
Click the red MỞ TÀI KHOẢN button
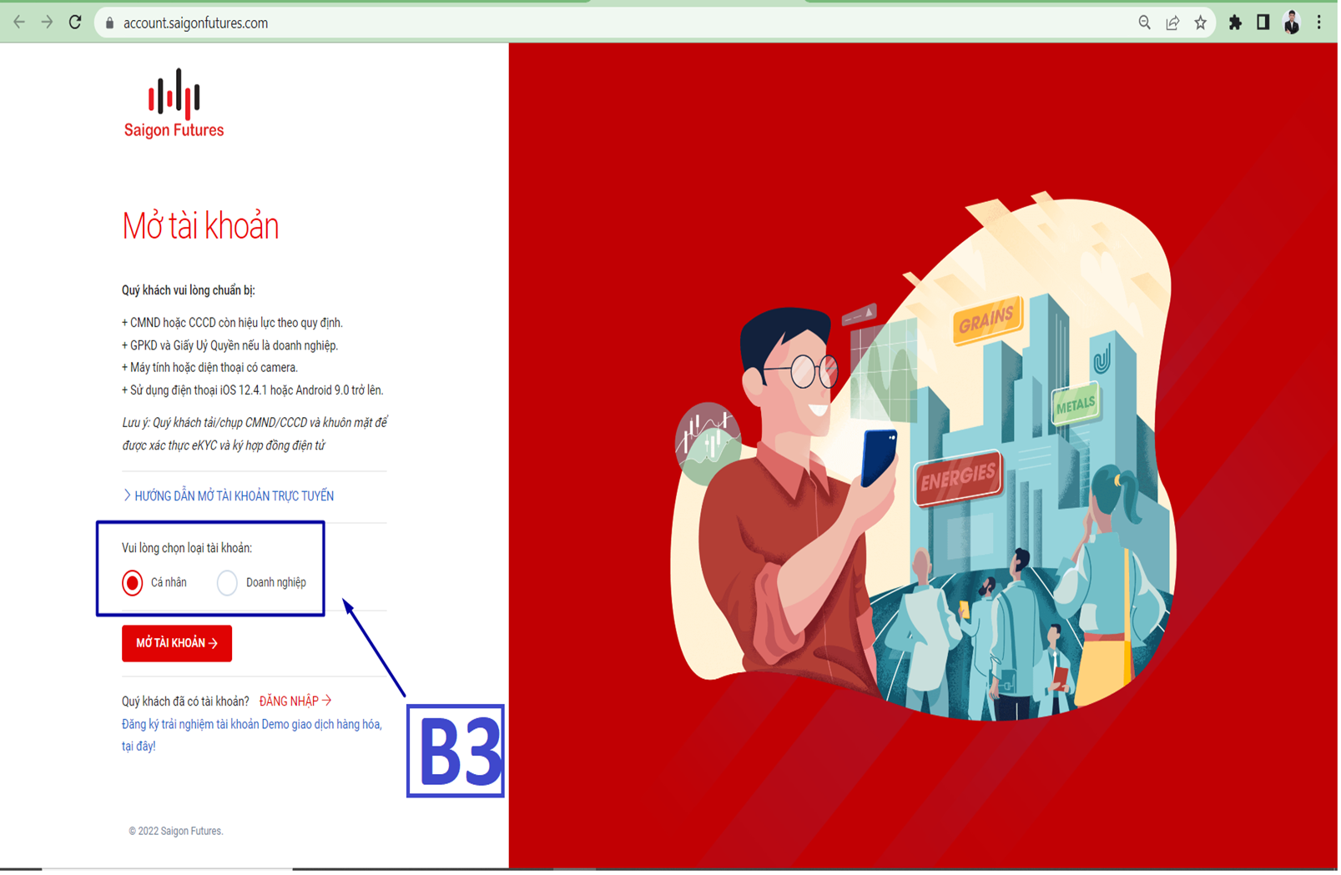point(177,643)
